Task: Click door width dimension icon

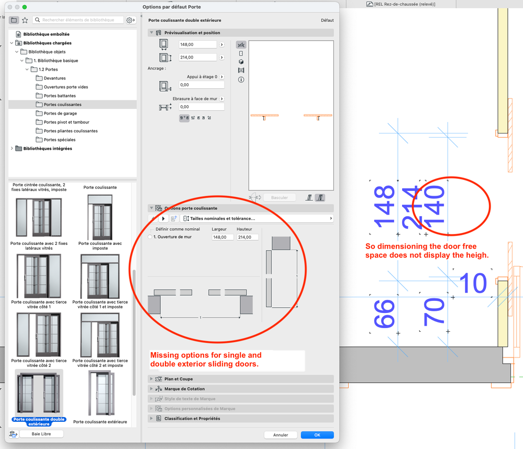Action: [163, 44]
